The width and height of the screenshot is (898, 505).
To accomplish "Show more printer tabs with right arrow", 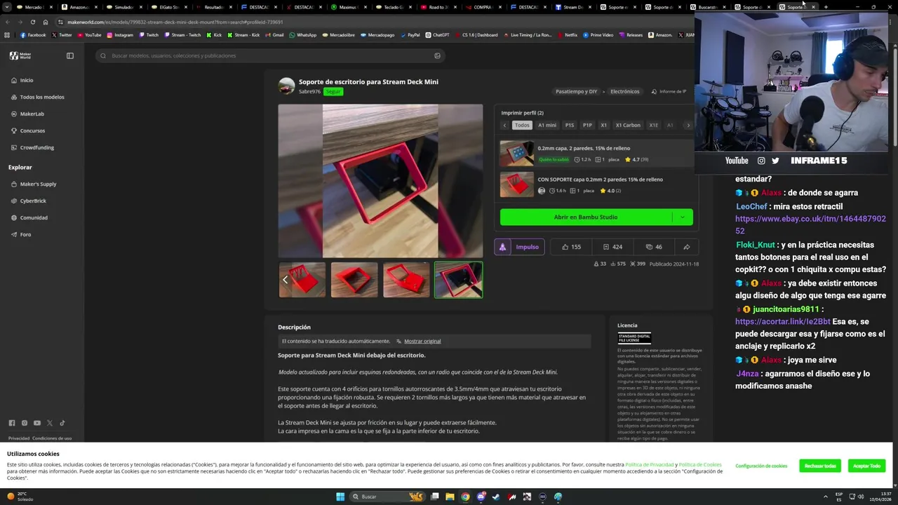I will coord(688,125).
